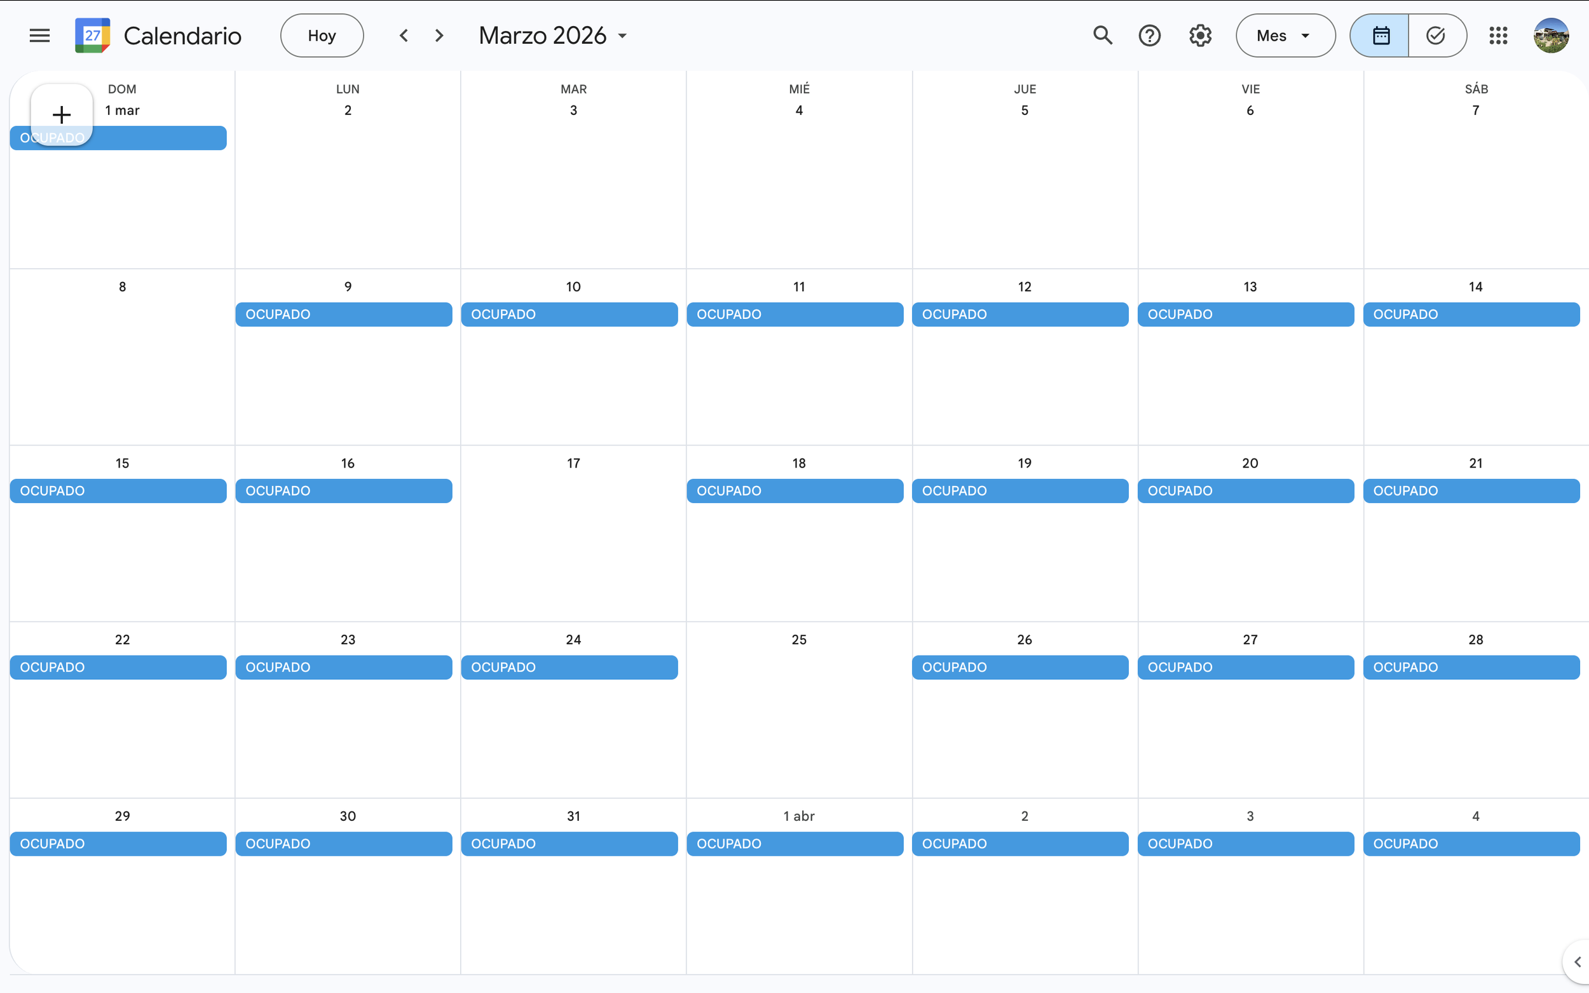Create new event with plus button
The height and width of the screenshot is (993, 1589).
[x=62, y=115]
